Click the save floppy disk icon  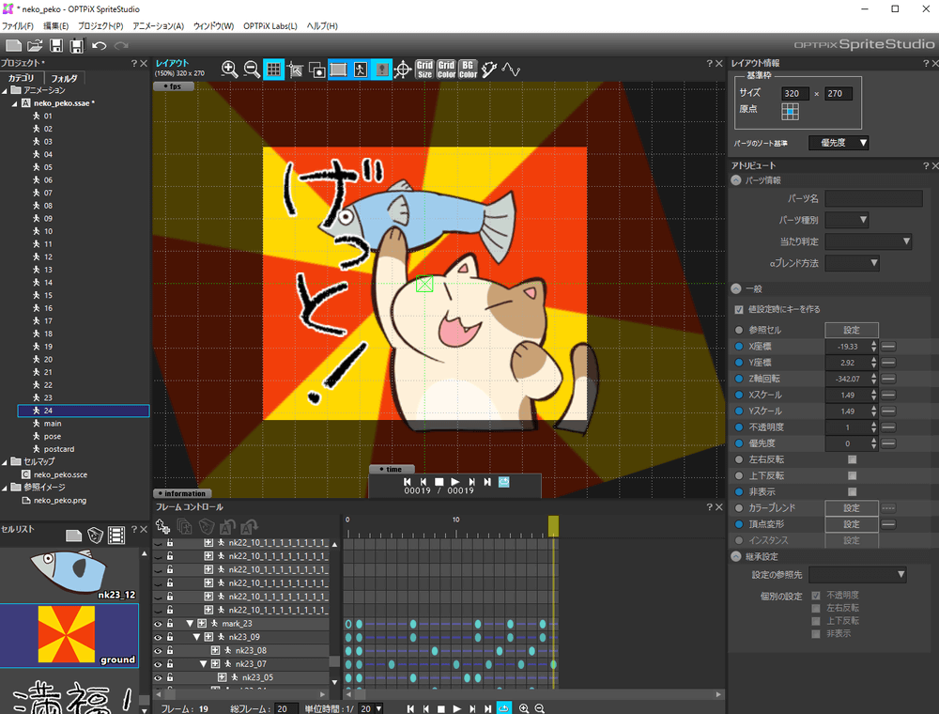click(x=55, y=45)
